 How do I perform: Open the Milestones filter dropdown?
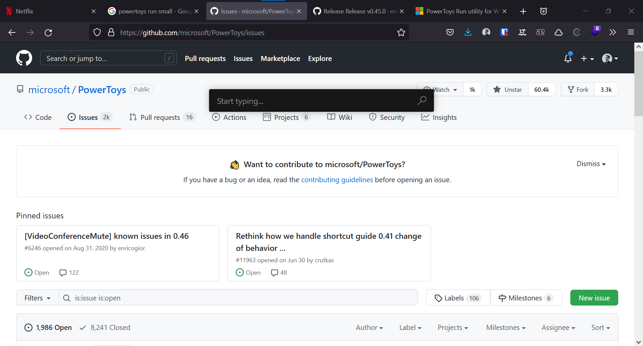506,328
